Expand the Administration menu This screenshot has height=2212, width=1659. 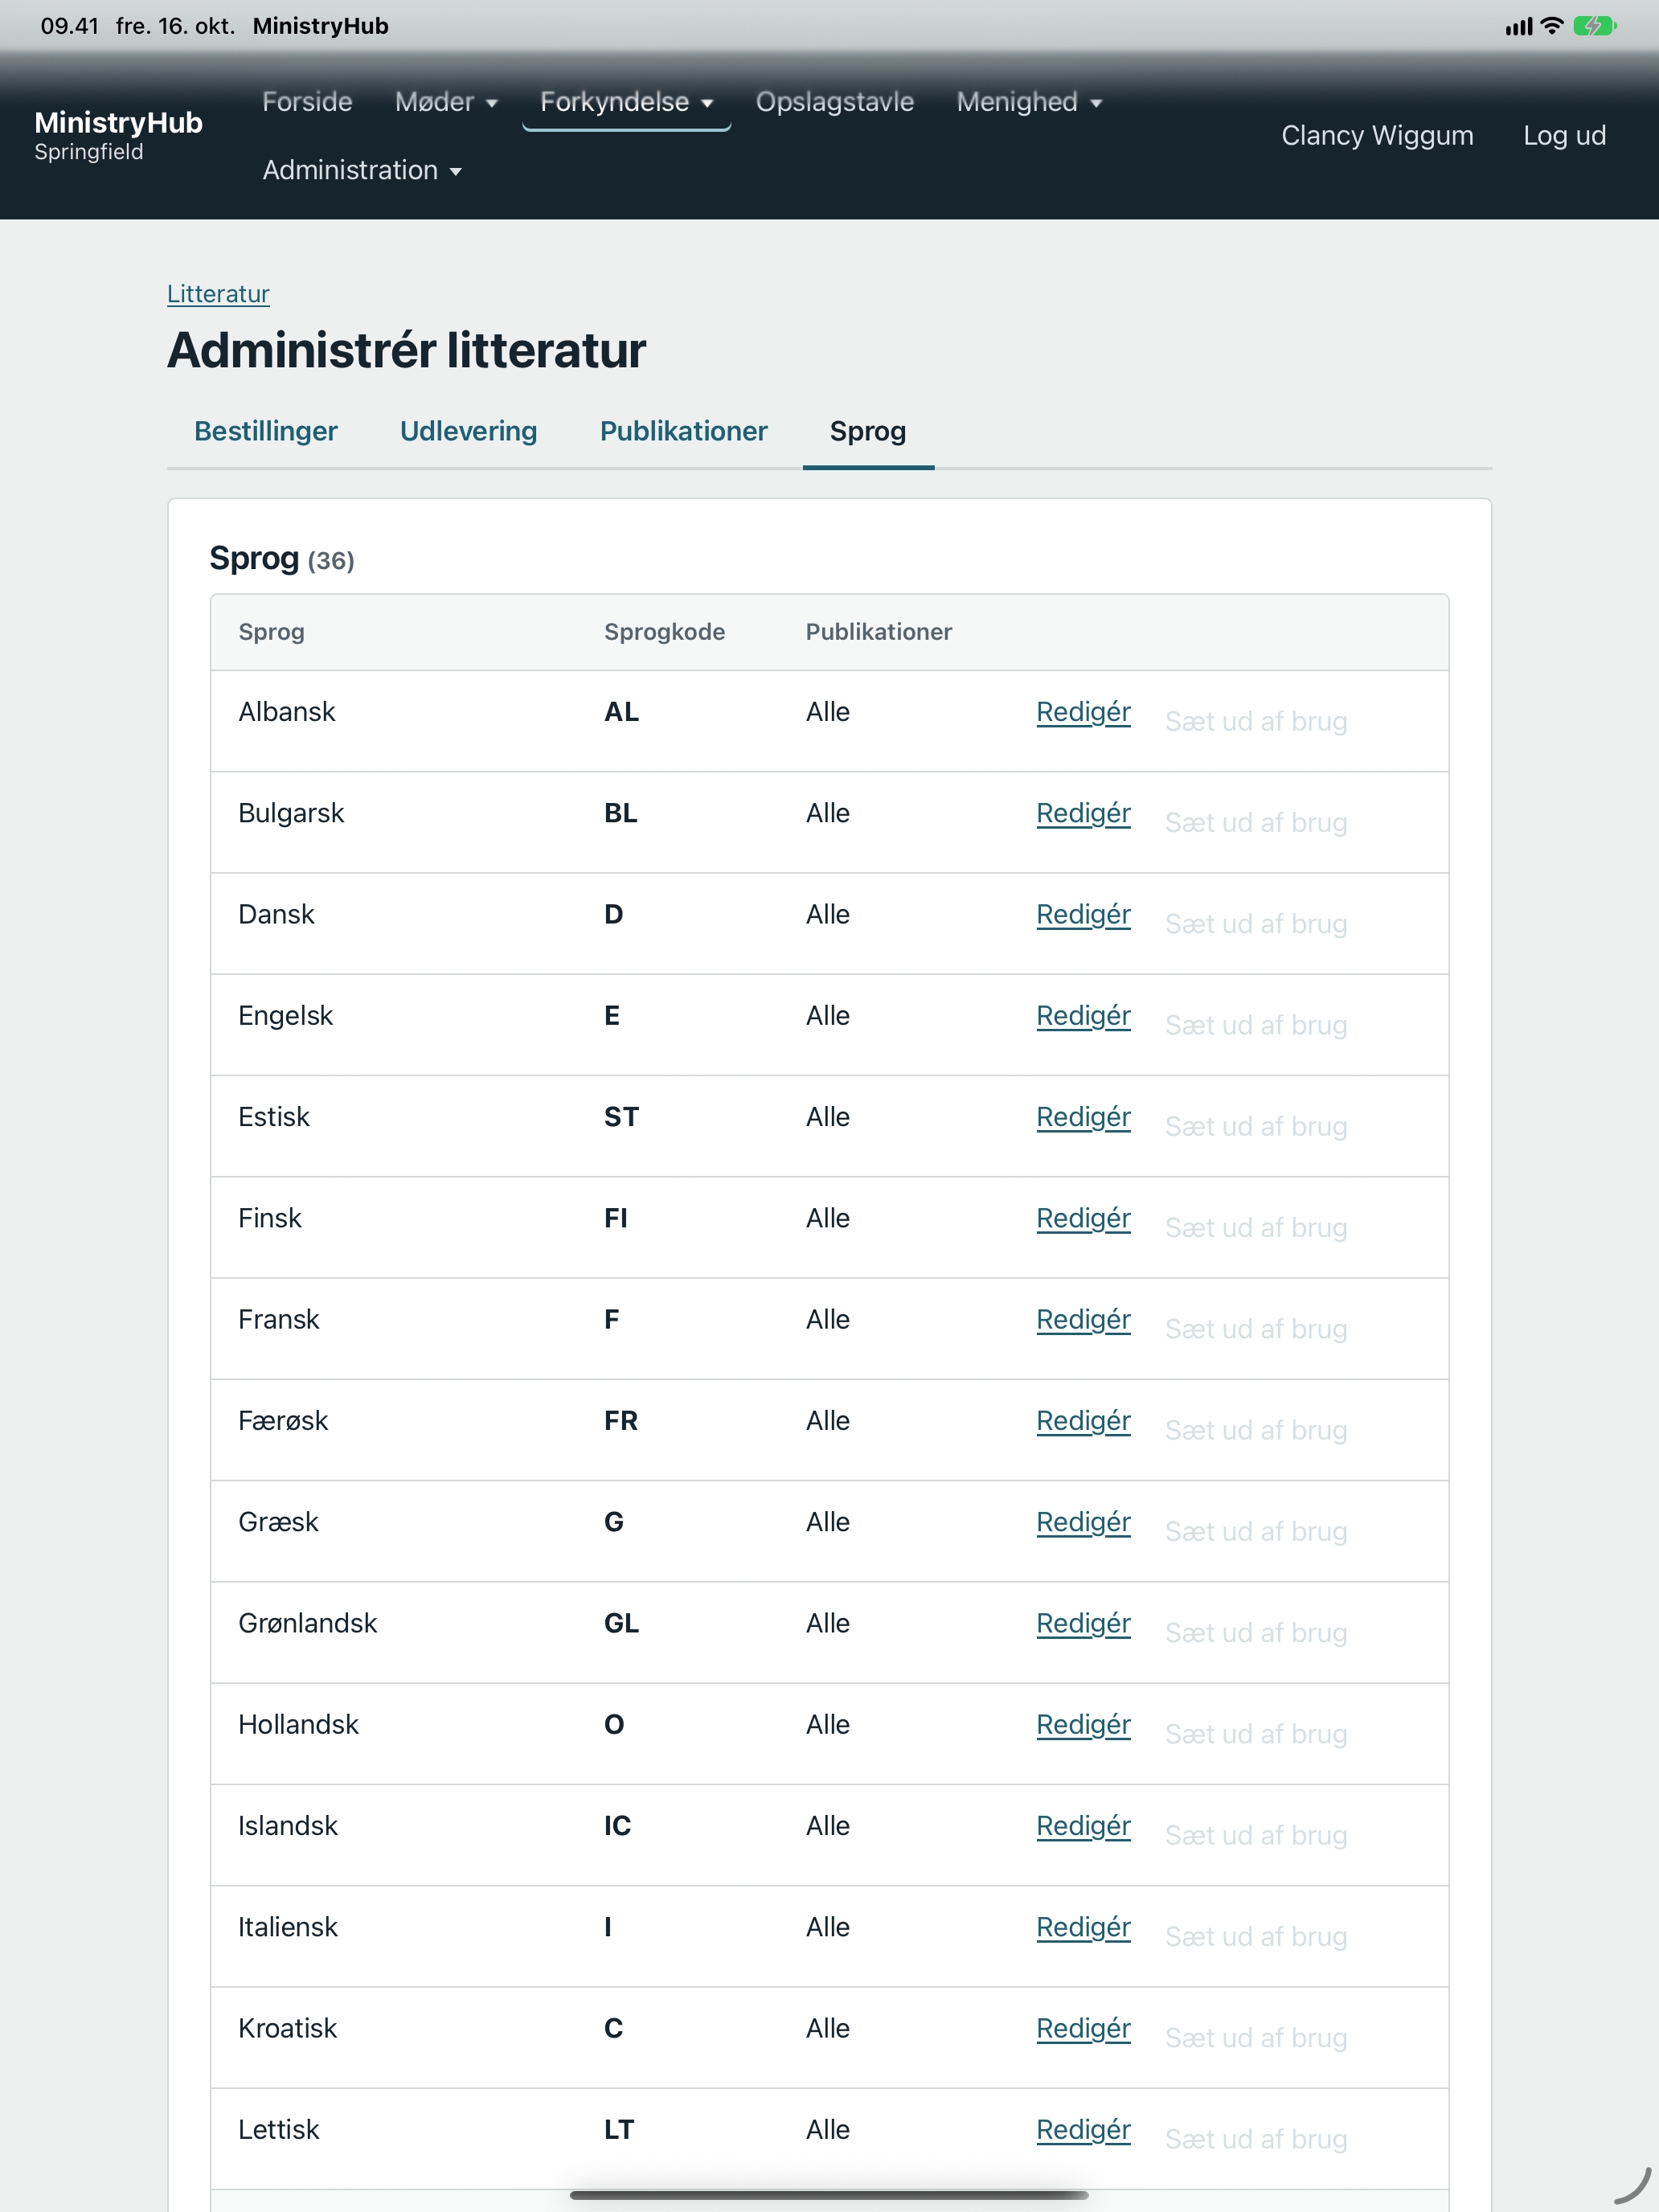point(362,170)
